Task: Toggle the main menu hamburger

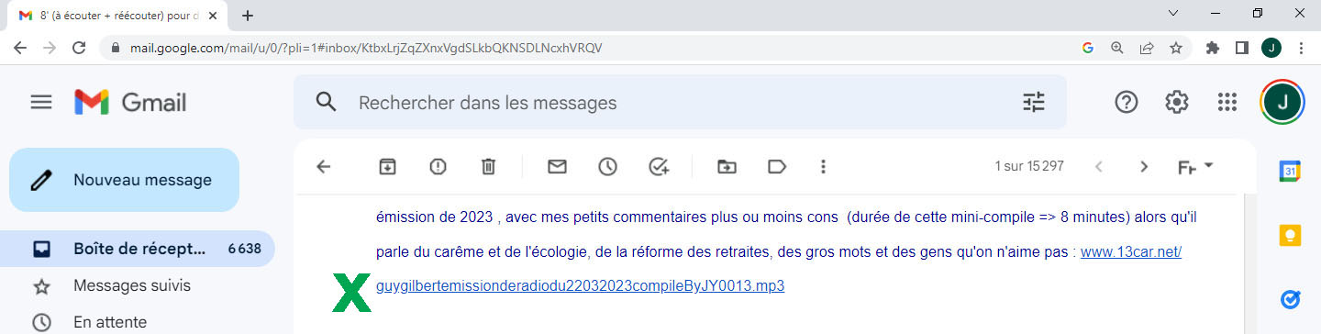Action: pyautogui.click(x=41, y=102)
